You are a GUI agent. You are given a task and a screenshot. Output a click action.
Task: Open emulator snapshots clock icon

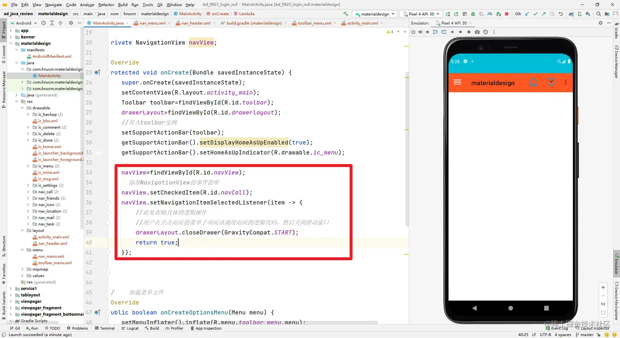coord(486,32)
